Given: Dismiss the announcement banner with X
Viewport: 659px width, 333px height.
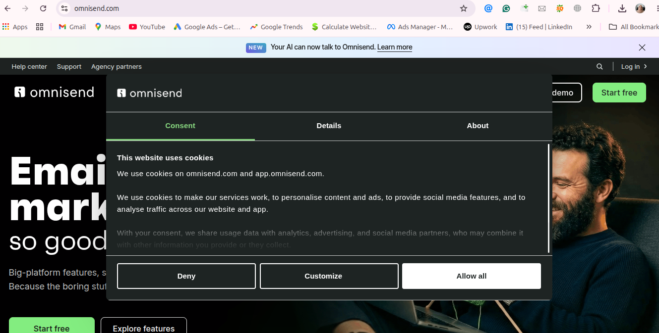Looking at the screenshot, I should [642, 48].
